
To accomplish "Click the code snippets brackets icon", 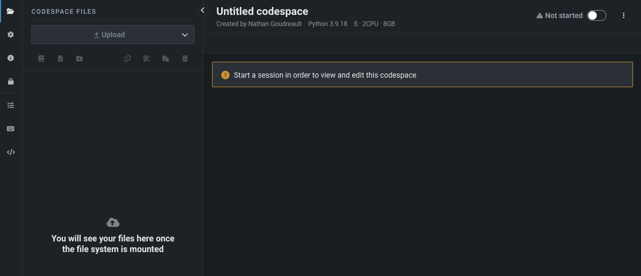I will (11, 152).
